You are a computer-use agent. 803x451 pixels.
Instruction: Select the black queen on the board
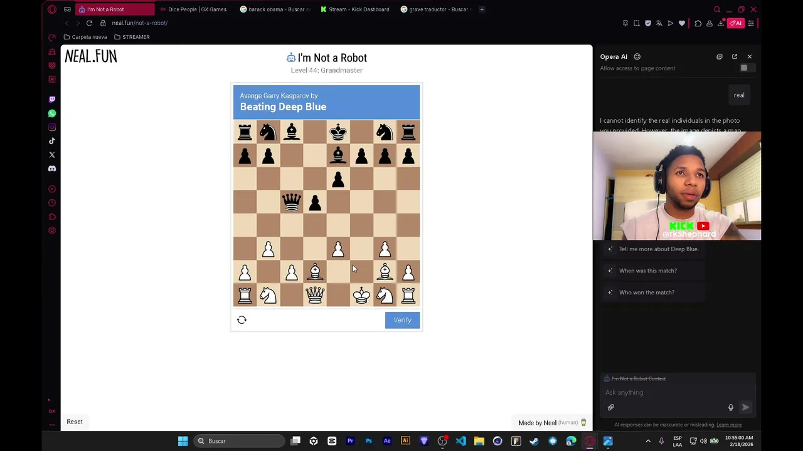click(292, 202)
